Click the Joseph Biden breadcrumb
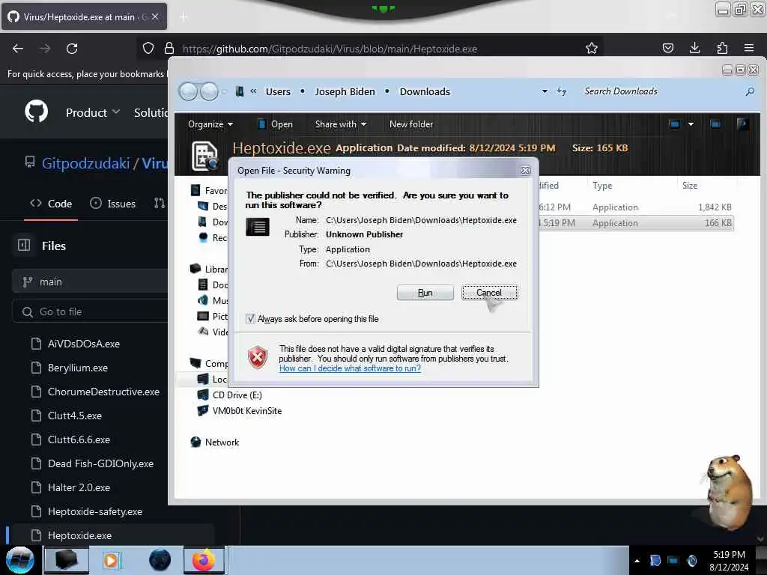 (x=345, y=91)
